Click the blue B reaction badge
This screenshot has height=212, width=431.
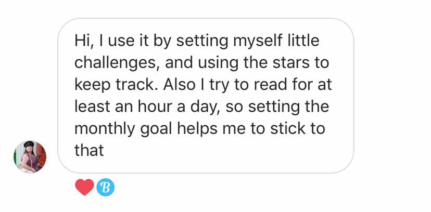106,188
